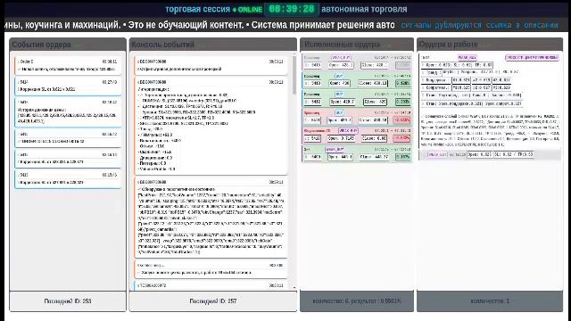Image resolution: width=571 pixels, height=321 pixels.
Task: Click the 'Open: 445.1' field in executed orders
Action: point(340,157)
